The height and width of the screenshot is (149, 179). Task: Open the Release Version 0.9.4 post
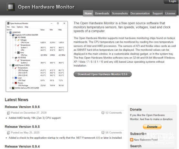click(22, 146)
